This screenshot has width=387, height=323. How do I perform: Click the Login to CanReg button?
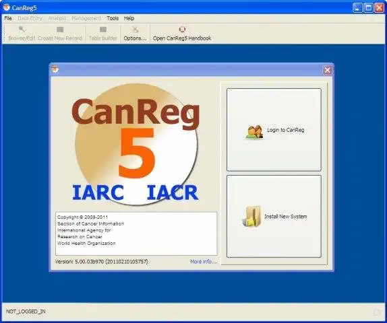[x=274, y=130]
